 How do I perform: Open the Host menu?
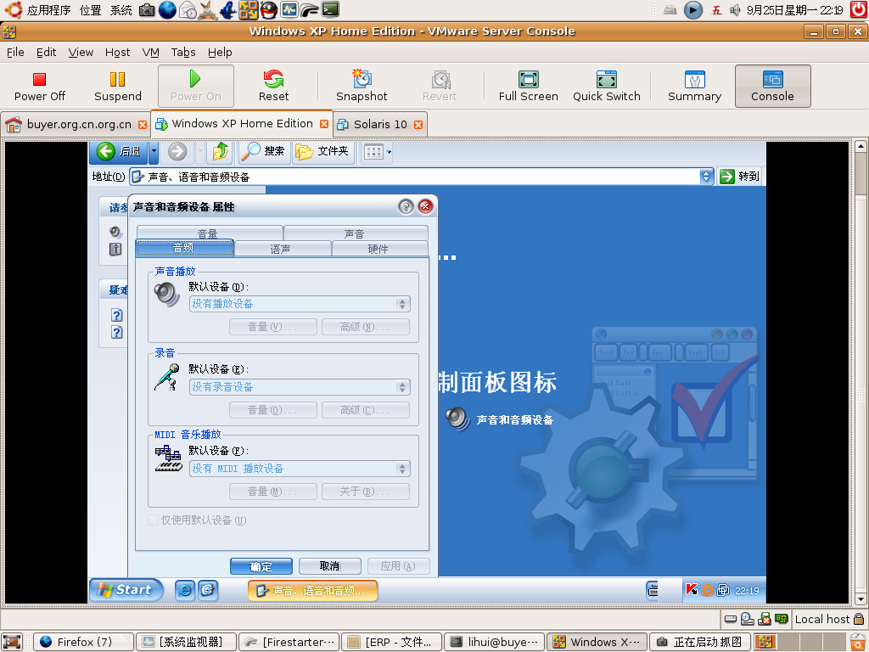[117, 52]
